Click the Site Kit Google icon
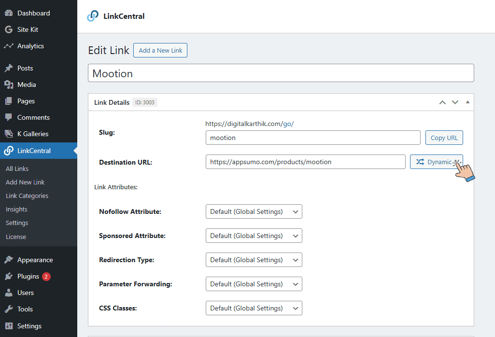The height and width of the screenshot is (337, 495). click(9, 29)
